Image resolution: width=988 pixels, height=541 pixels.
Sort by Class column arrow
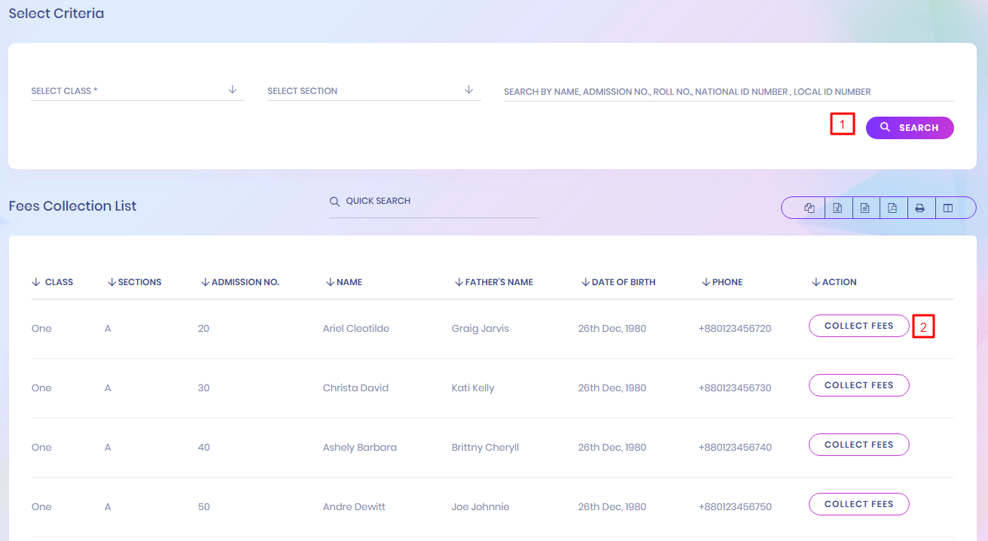[x=36, y=282]
